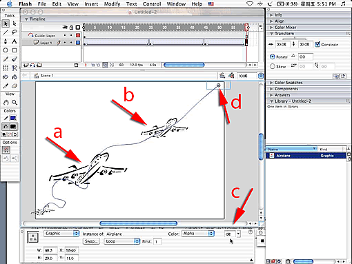Screen dimensions: 352x264
Task: Select the Eraser tool
Action: [14, 86]
